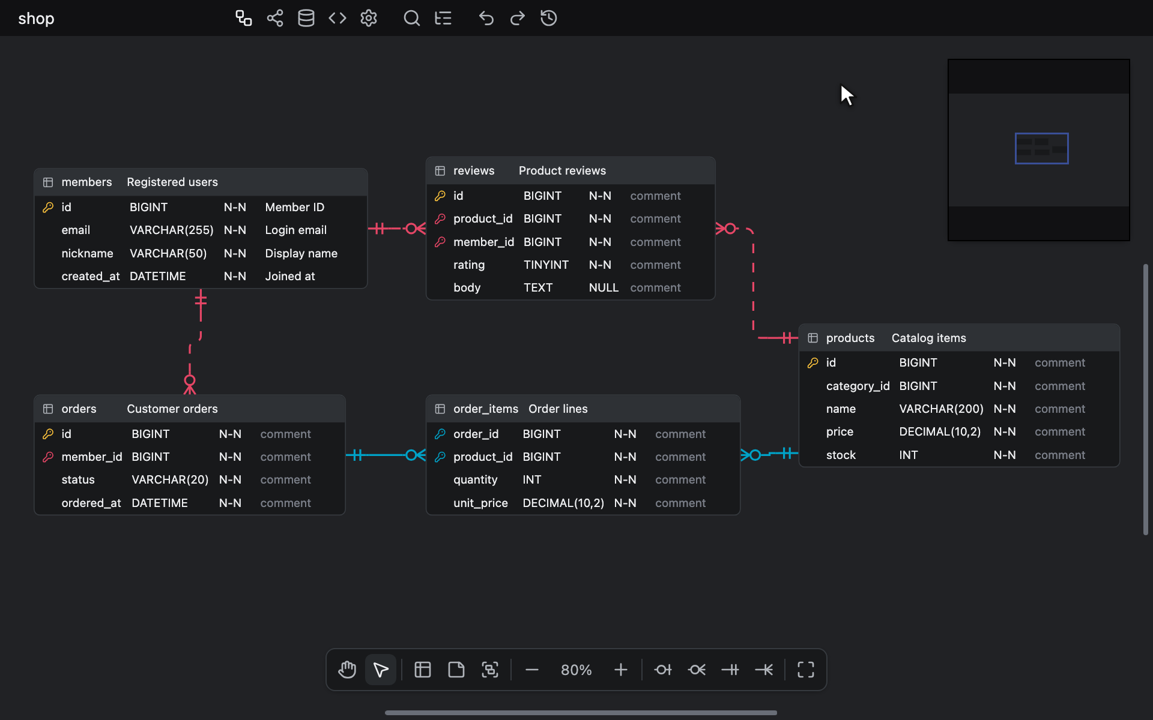This screenshot has height=720, width=1153.
Task: Select the products table name
Action: pyautogui.click(x=850, y=338)
